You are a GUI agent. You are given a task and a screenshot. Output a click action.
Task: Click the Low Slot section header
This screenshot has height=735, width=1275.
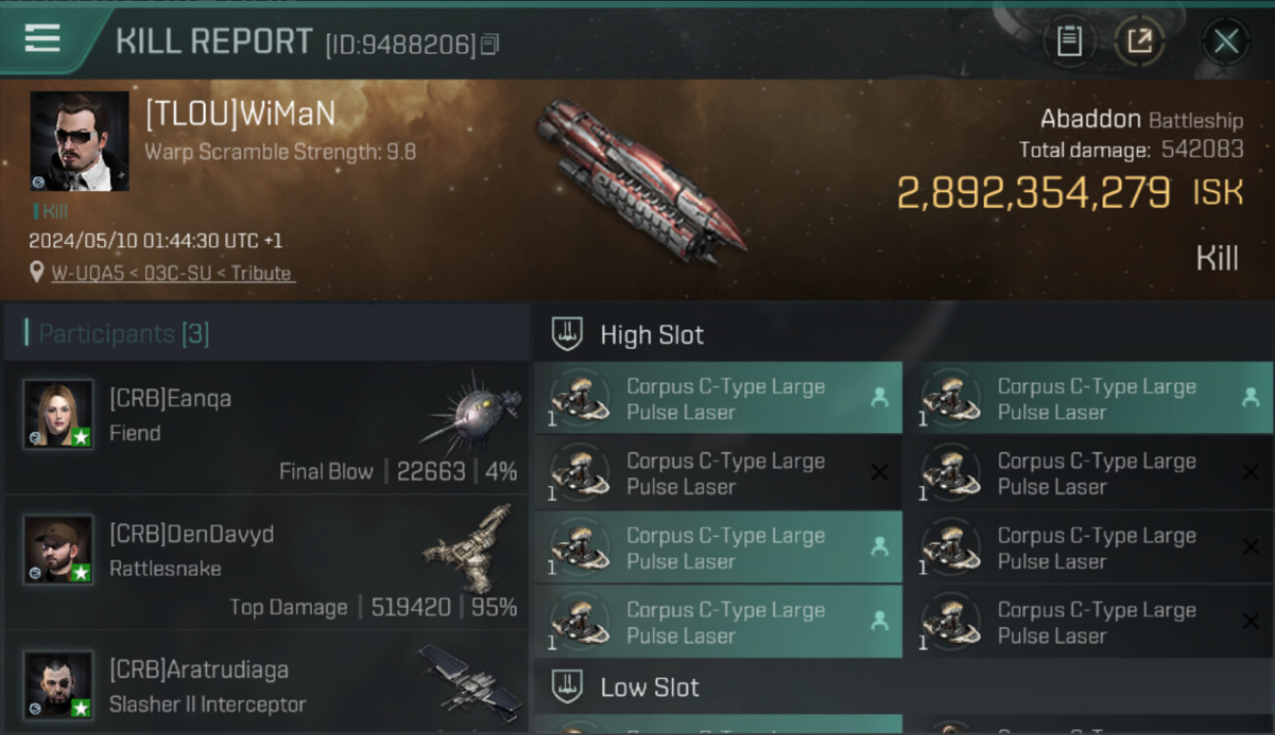(x=649, y=687)
